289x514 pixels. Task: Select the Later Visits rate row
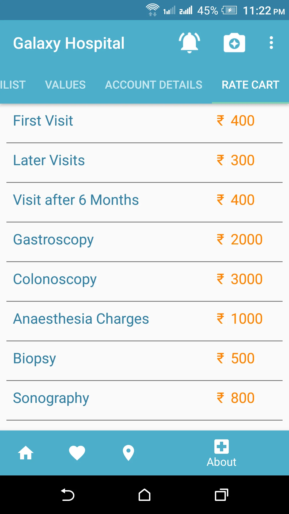point(144,163)
